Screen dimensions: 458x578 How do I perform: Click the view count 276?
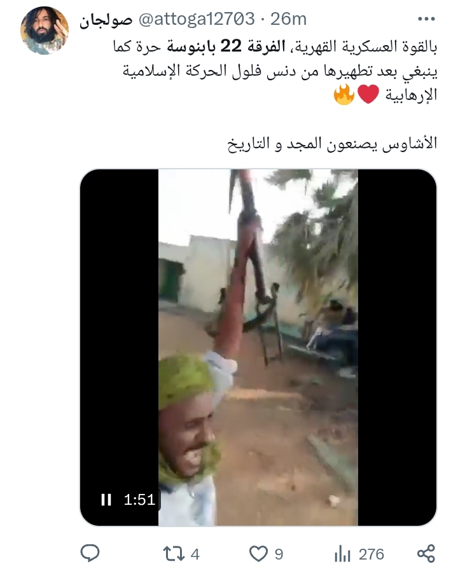point(371,554)
